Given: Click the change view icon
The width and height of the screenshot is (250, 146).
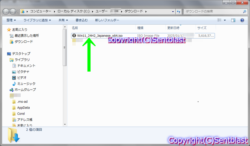Looking at the screenshot, I should tap(220, 20).
